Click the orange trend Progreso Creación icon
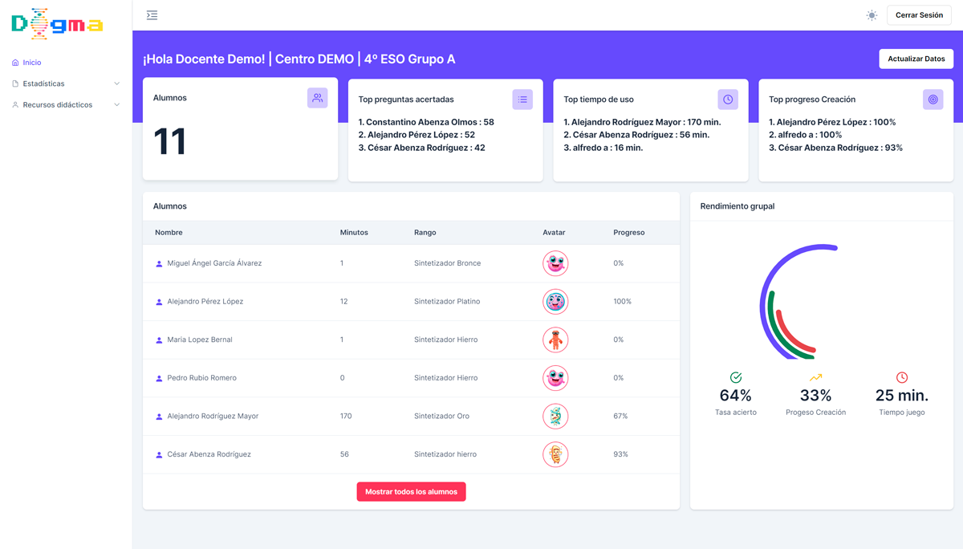 tap(815, 377)
